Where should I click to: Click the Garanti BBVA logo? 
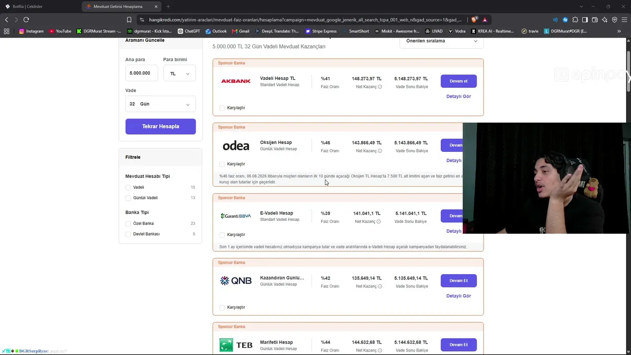click(236, 216)
